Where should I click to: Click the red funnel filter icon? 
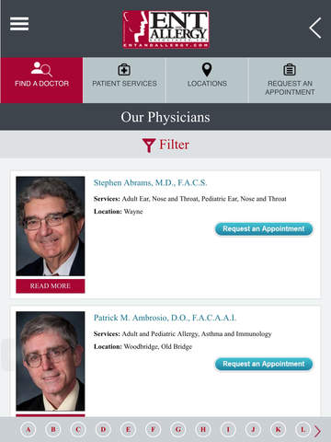(149, 145)
